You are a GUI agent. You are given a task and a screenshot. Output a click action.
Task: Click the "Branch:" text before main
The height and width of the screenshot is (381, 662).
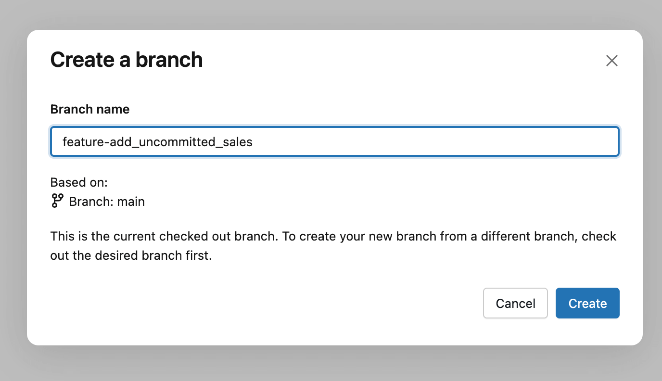[x=90, y=202]
